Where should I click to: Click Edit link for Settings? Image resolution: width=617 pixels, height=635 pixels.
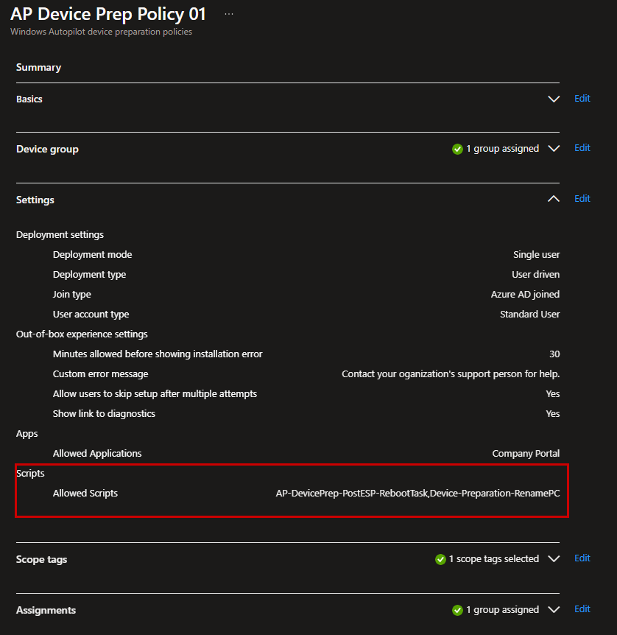pyautogui.click(x=582, y=199)
